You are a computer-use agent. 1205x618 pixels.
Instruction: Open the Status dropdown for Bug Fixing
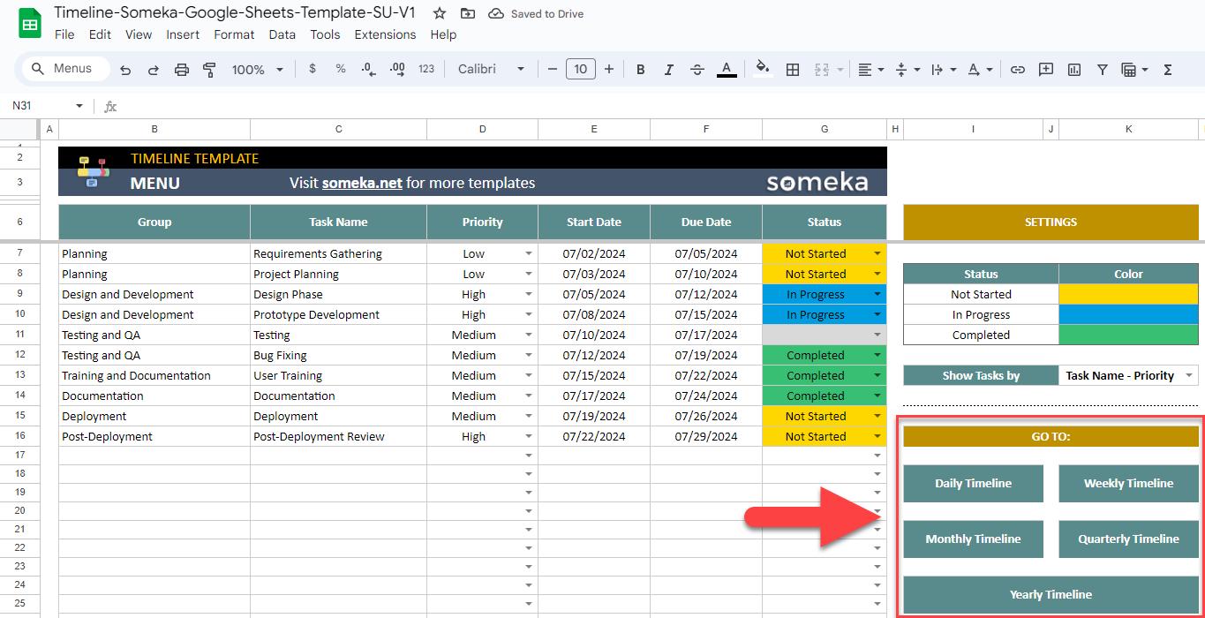pos(875,355)
